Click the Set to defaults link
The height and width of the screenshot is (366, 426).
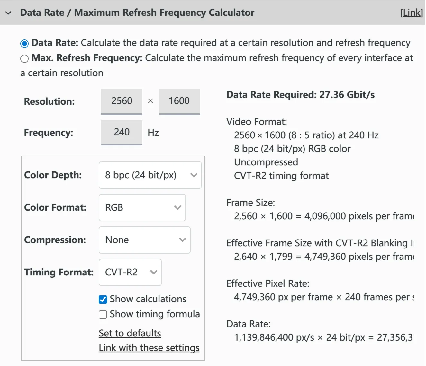130,333
